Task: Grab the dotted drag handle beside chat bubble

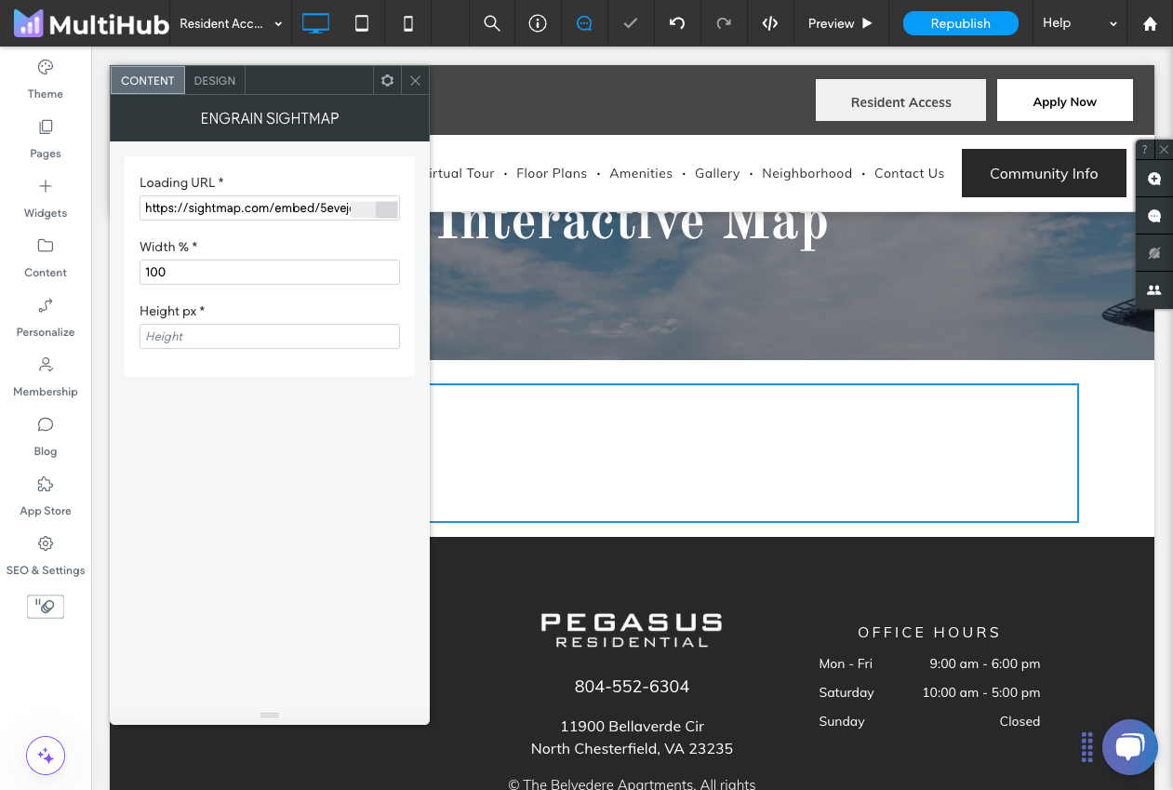Action: click(1086, 747)
